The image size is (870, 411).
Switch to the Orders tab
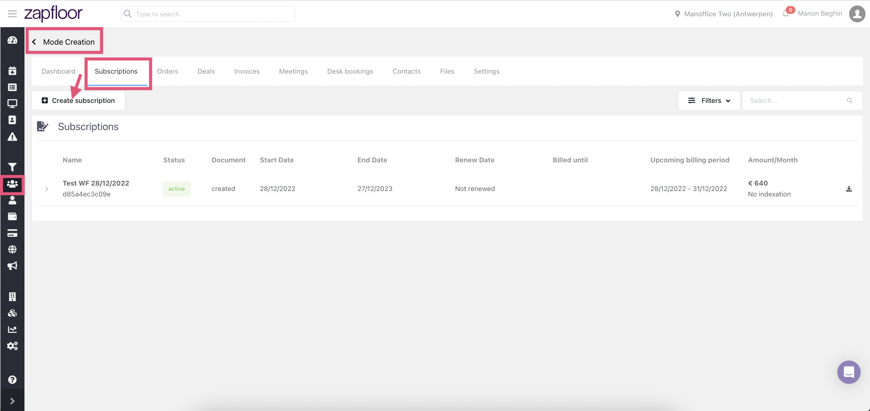pyautogui.click(x=168, y=71)
